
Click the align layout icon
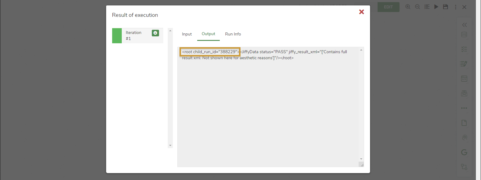click(x=427, y=7)
